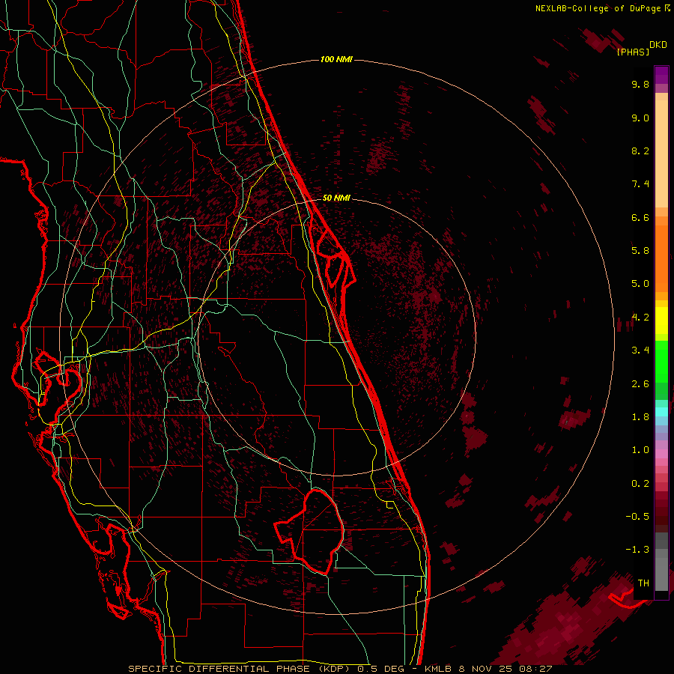Pick the bright green band of the color bar
The width and height of the screenshot is (674, 674).
pos(661,362)
